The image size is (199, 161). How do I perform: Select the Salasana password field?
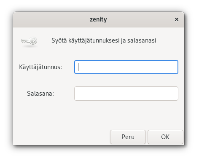(126, 94)
